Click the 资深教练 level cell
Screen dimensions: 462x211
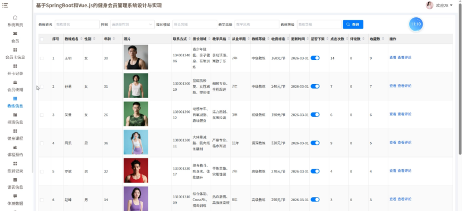click(x=259, y=143)
